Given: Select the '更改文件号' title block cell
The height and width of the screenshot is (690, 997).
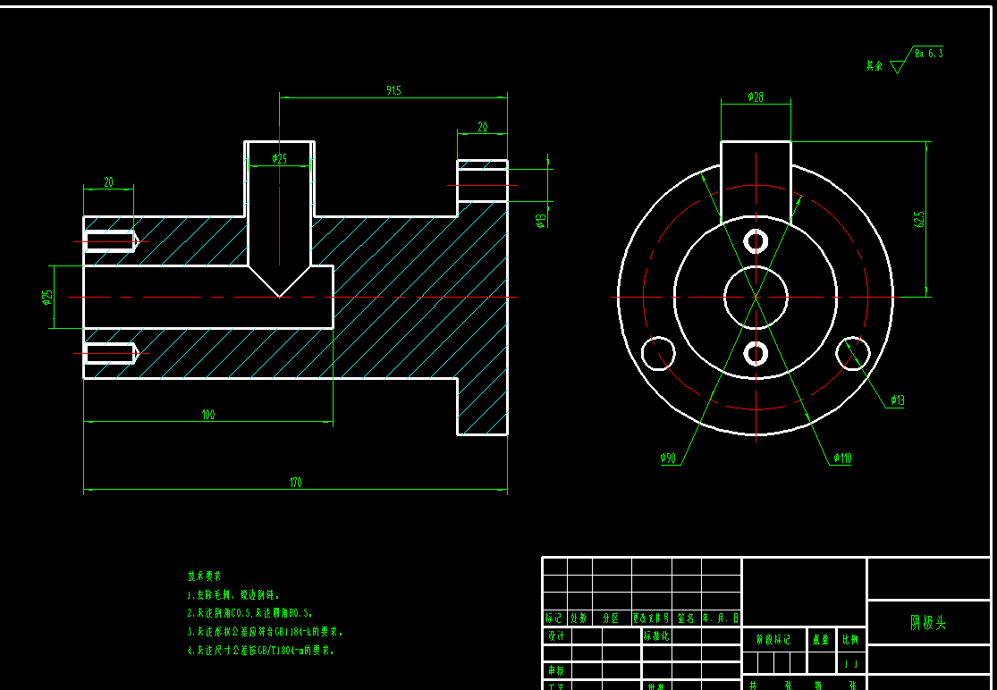Looking at the screenshot, I should point(651,618).
